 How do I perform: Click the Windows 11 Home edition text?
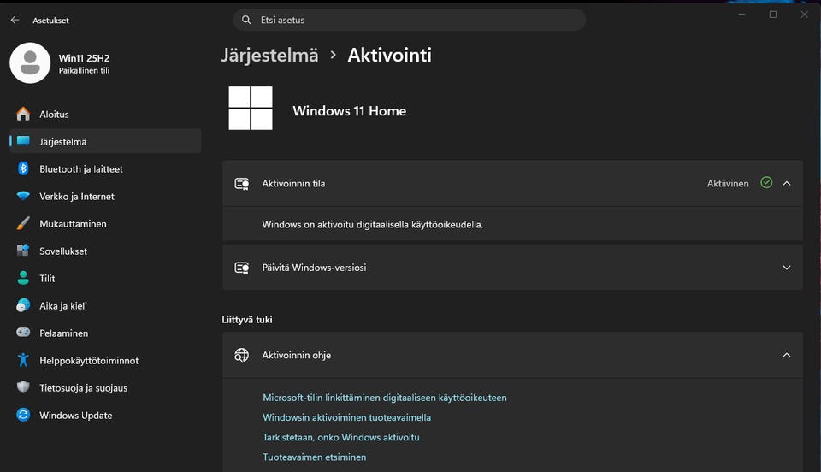pos(349,111)
